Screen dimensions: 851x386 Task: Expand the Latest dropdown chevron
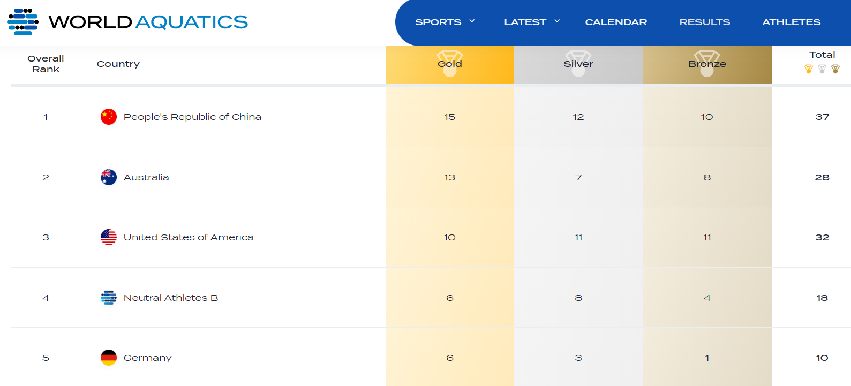(x=557, y=21)
